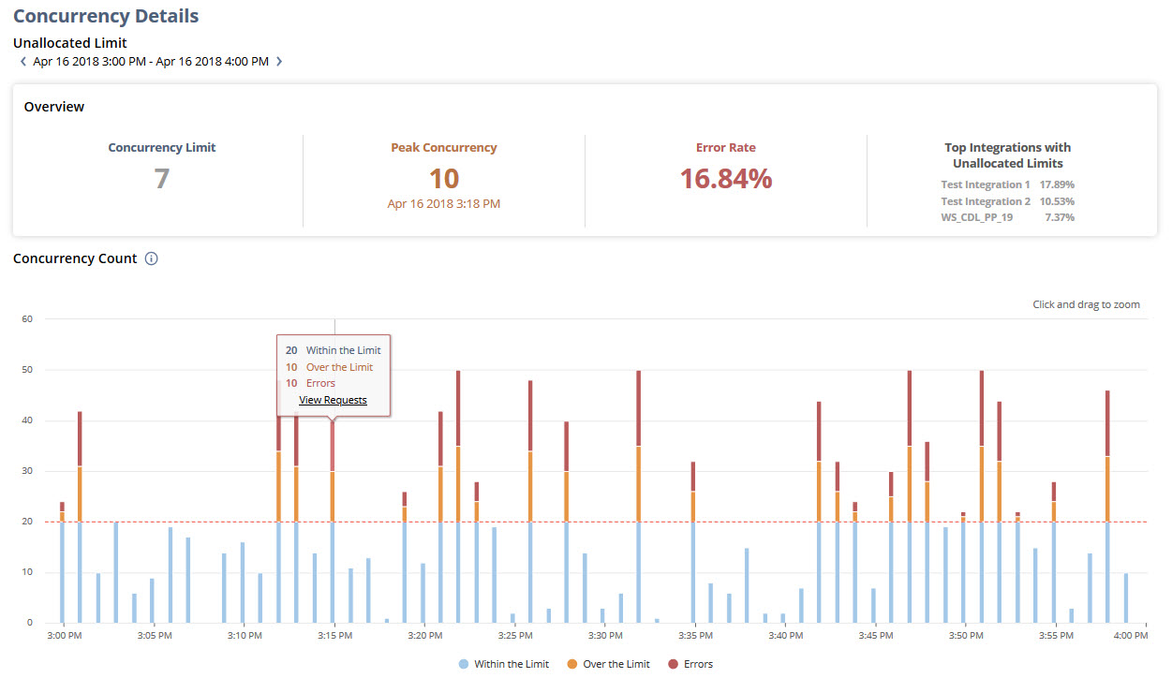Open Concurrency Count info icon

(152, 258)
